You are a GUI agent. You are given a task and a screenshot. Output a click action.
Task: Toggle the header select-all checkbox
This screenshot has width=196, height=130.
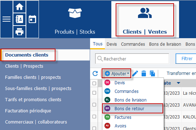point(94,83)
